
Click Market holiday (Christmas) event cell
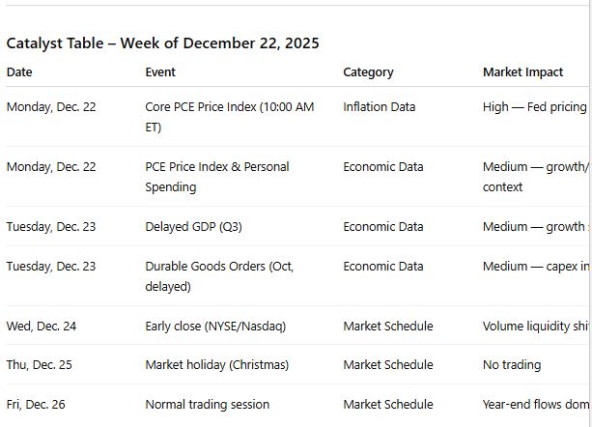pos(216,365)
